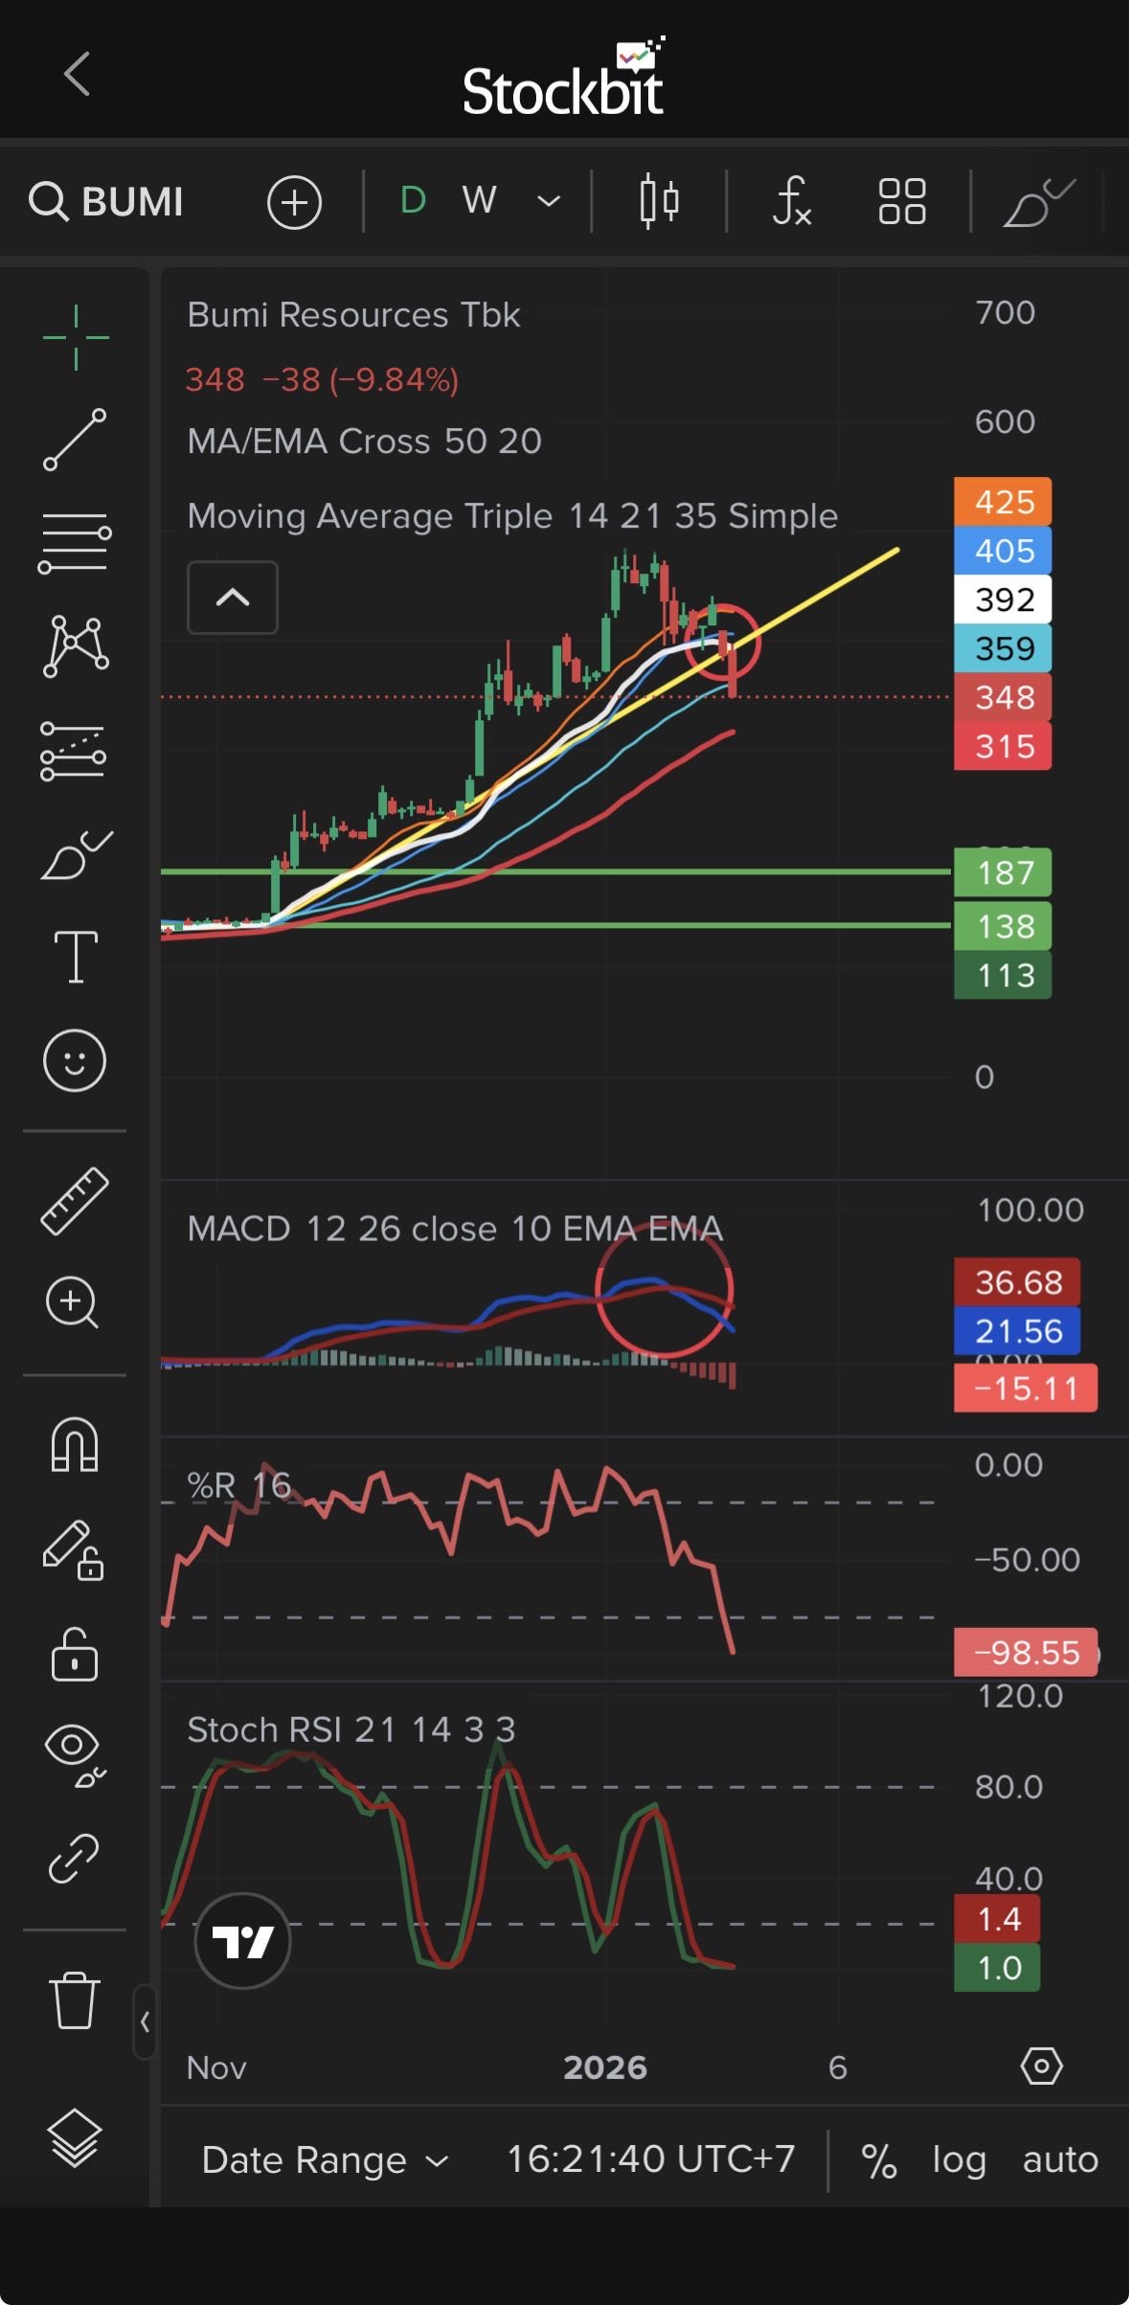Expand the timeframe interval dropdown

pyautogui.click(x=549, y=202)
